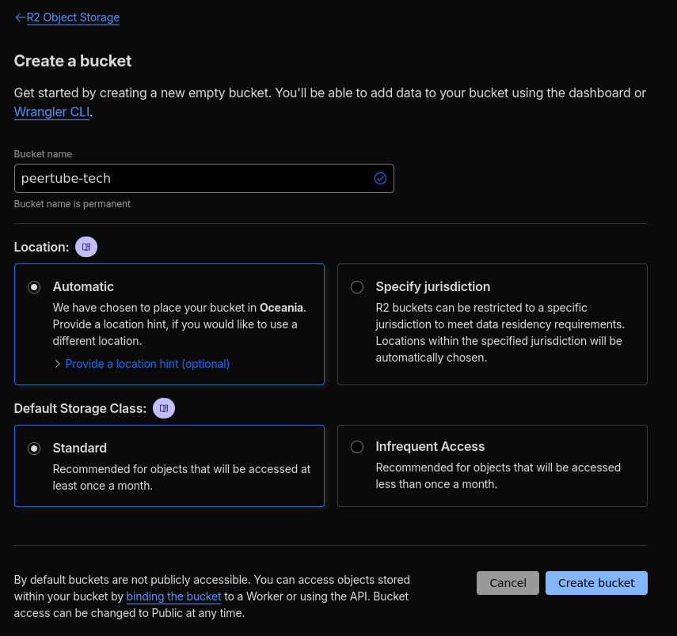Click the Standard card title
Image resolution: width=677 pixels, height=636 pixels.
[x=79, y=448]
